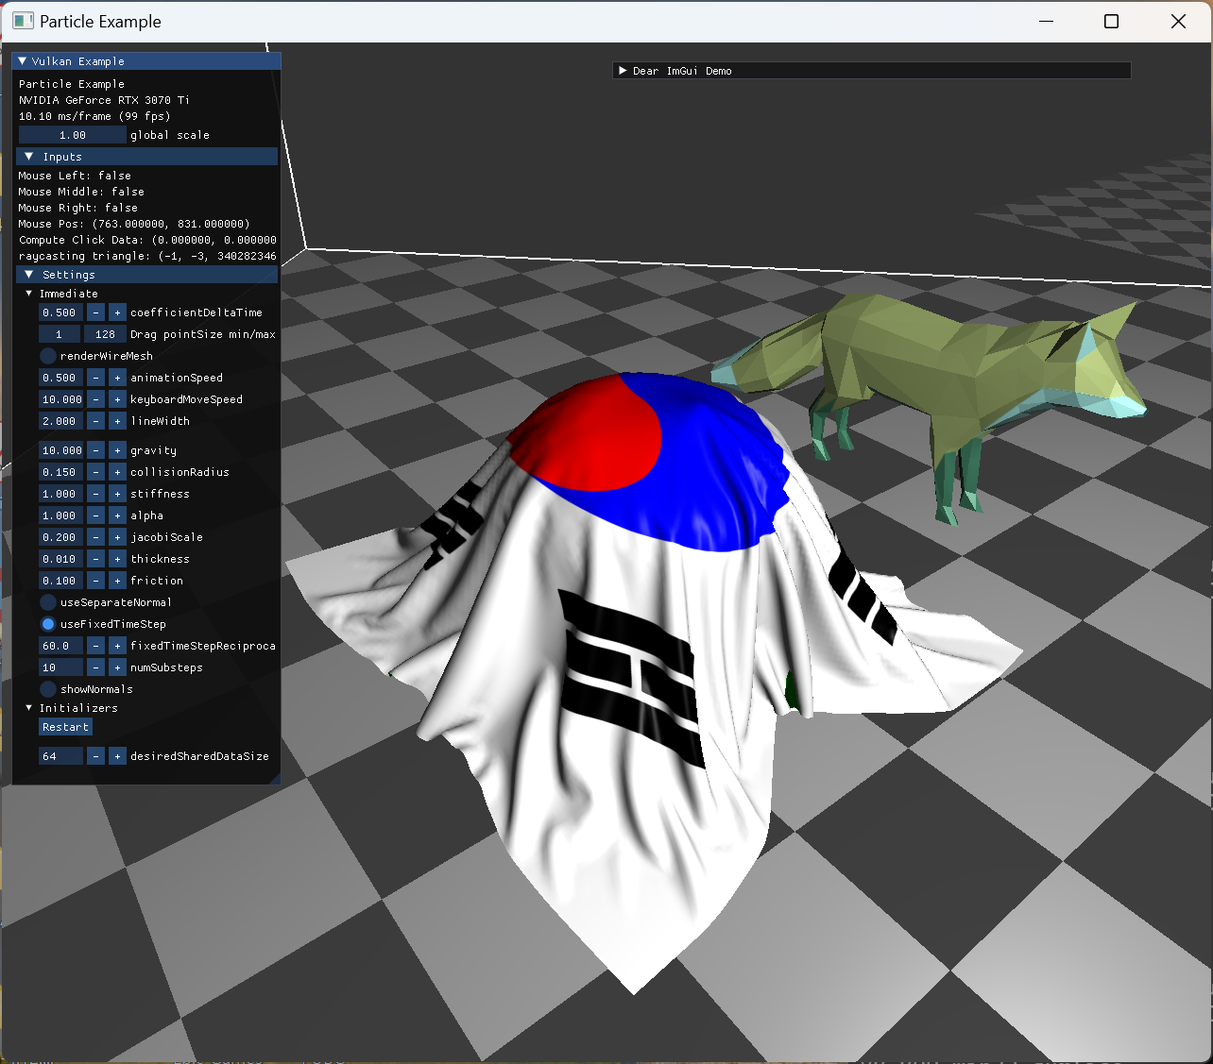The width and height of the screenshot is (1213, 1064).
Task: Decrease friction with minus button
Action: point(95,581)
